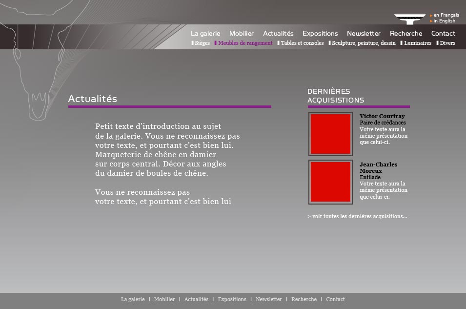View all dernières acquisitions link
This screenshot has height=309, width=466.
(357, 216)
